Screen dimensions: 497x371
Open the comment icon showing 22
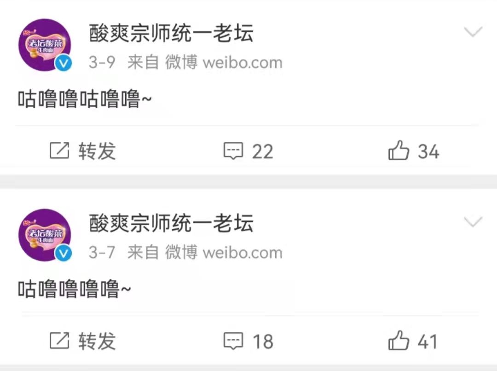click(x=233, y=151)
